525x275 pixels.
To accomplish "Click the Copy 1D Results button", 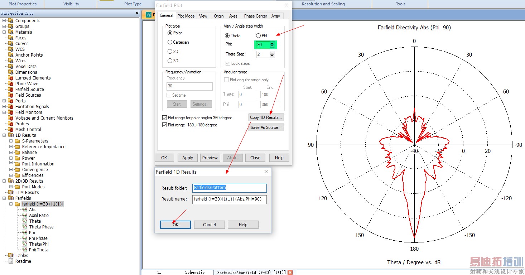I will point(266,117).
